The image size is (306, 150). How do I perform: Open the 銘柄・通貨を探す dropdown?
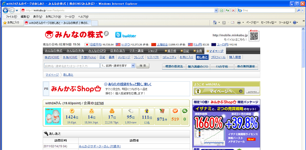(118, 66)
